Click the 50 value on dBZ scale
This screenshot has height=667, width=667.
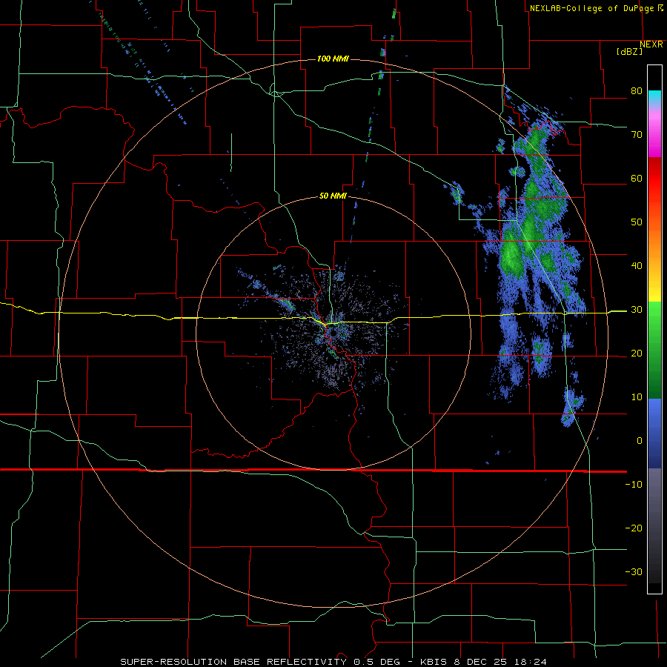pos(637,222)
